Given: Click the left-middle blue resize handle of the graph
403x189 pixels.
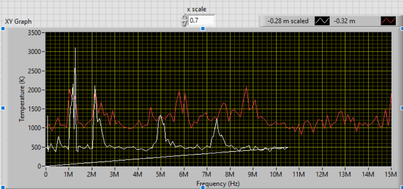Looking at the screenshot, I should click(x=3, y=108).
